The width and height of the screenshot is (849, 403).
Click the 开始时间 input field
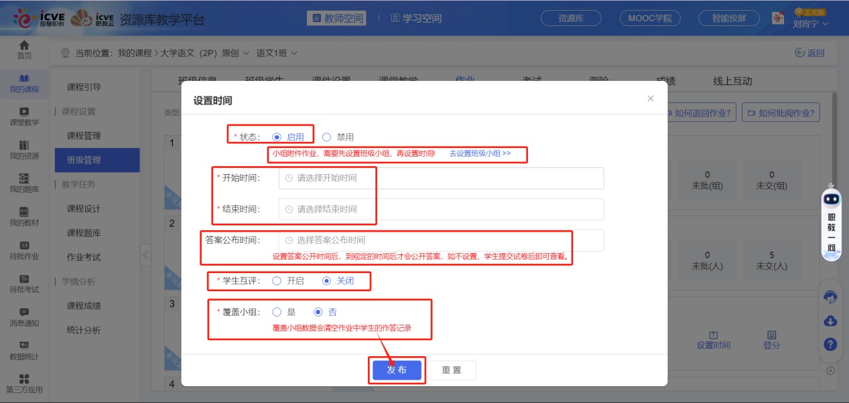[442, 178]
